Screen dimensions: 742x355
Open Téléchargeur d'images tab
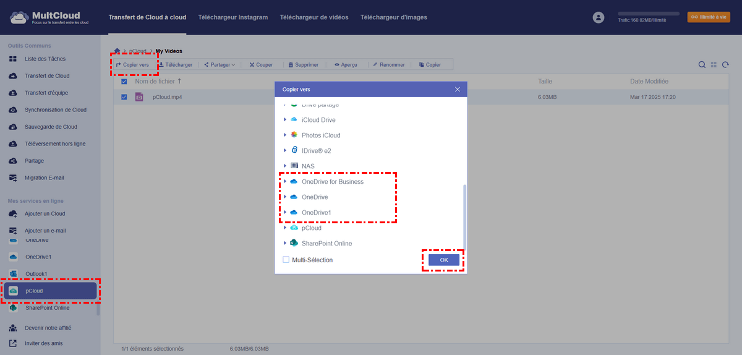point(394,17)
